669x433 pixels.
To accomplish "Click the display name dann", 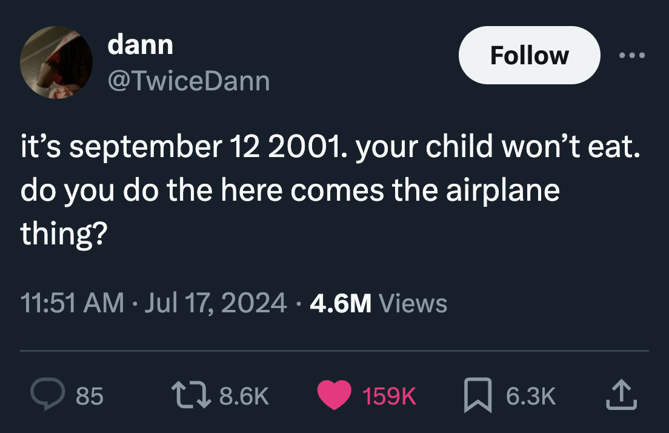I will (x=140, y=44).
